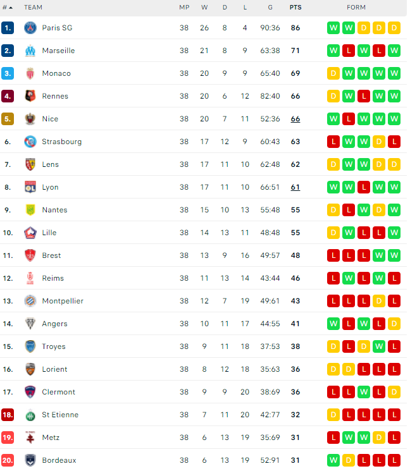Image resolution: width=410 pixels, height=471 pixels.
Task: Click the Rennes team badge
Action: (30, 96)
